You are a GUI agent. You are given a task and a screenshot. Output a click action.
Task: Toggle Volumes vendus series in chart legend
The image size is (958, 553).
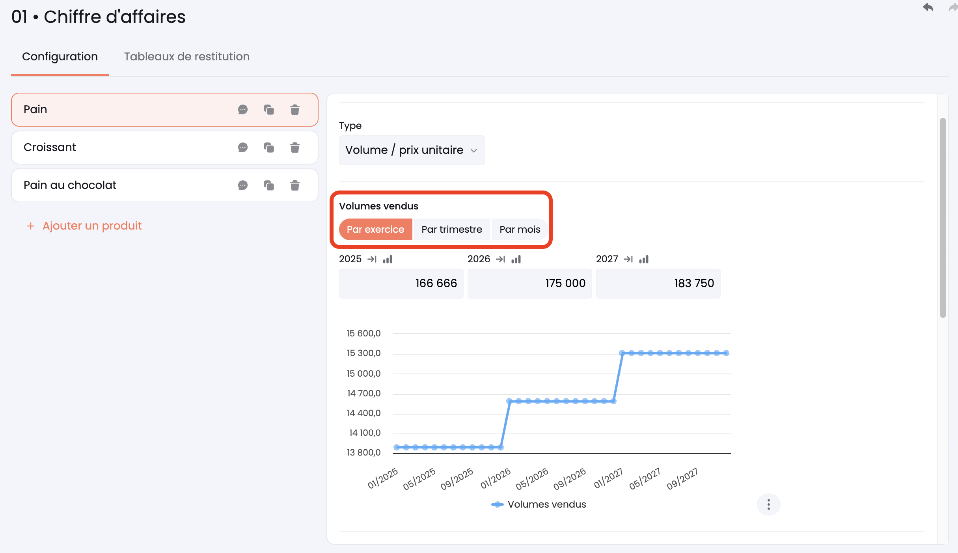[x=539, y=504]
